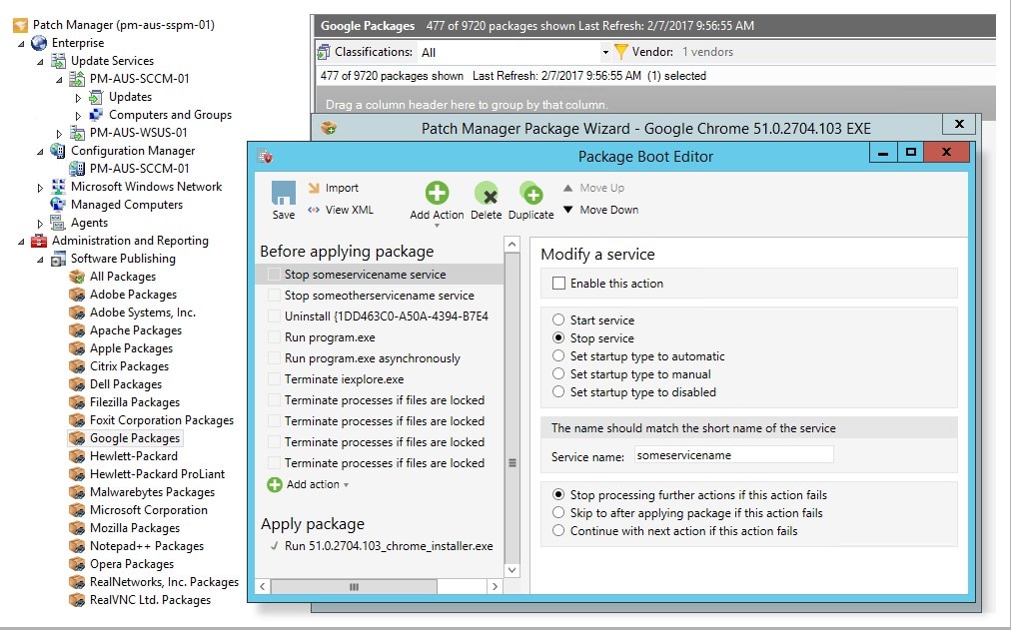Click the green Add Action plus icon
This screenshot has width=1011, height=630.
click(x=437, y=193)
